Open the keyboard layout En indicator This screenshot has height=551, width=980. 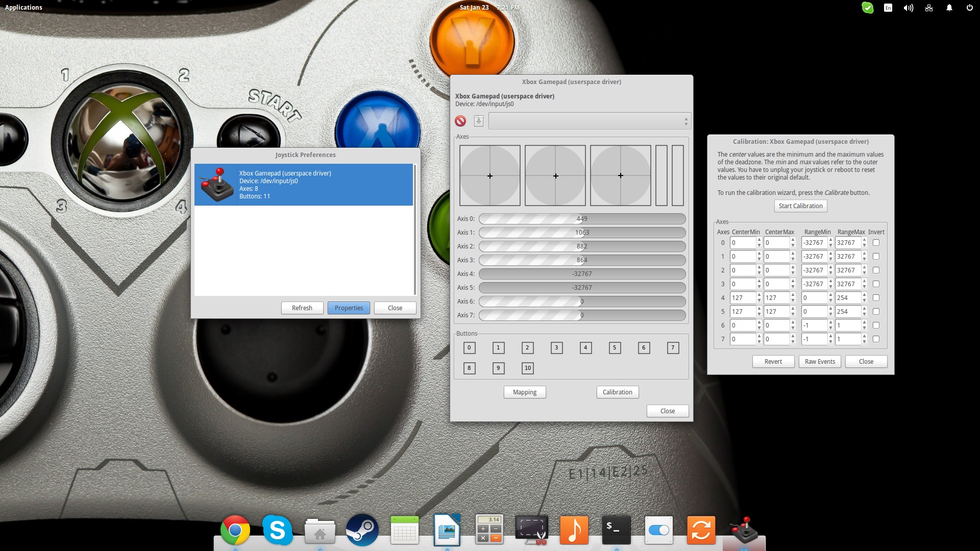(x=888, y=8)
